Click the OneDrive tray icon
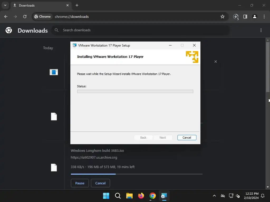270x202 pixels. click(x=223, y=196)
